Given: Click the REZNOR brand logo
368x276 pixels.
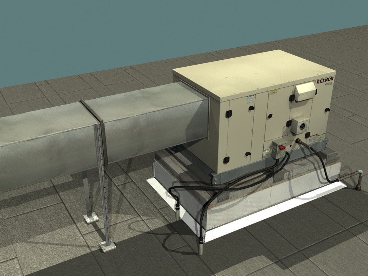Looking at the screenshot, I should point(325,82).
